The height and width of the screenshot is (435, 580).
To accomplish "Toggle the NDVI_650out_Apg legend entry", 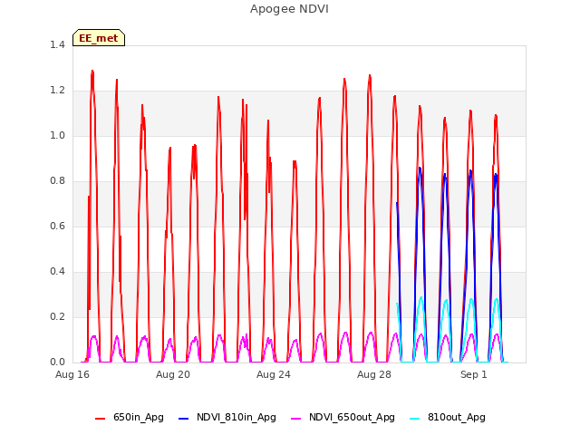I will click(343, 418).
